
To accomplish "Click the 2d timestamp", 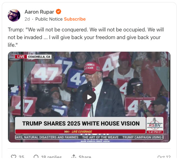I will point(27,19).
